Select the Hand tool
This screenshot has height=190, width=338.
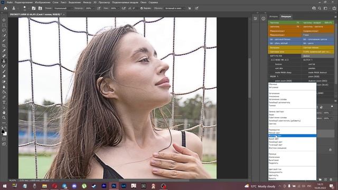[x=4, y=112]
